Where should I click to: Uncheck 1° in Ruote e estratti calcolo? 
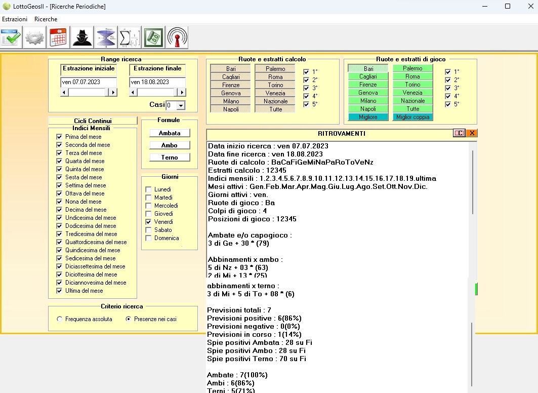(306, 72)
